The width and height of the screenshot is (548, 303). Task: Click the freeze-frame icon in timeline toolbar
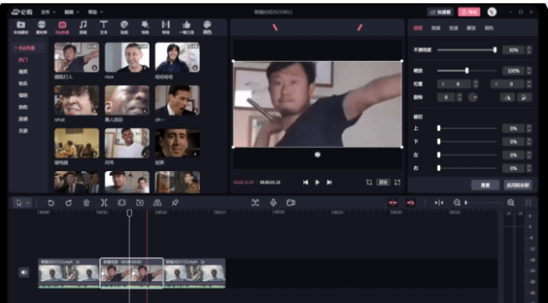tap(140, 203)
